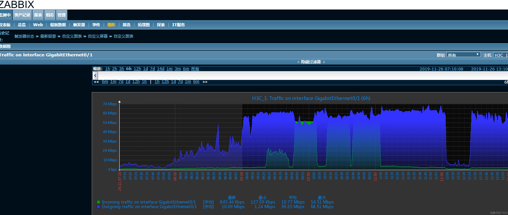Go to 最新数据 in the submenu
The height and width of the screenshot is (215, 508).
[x=58, y=25]
